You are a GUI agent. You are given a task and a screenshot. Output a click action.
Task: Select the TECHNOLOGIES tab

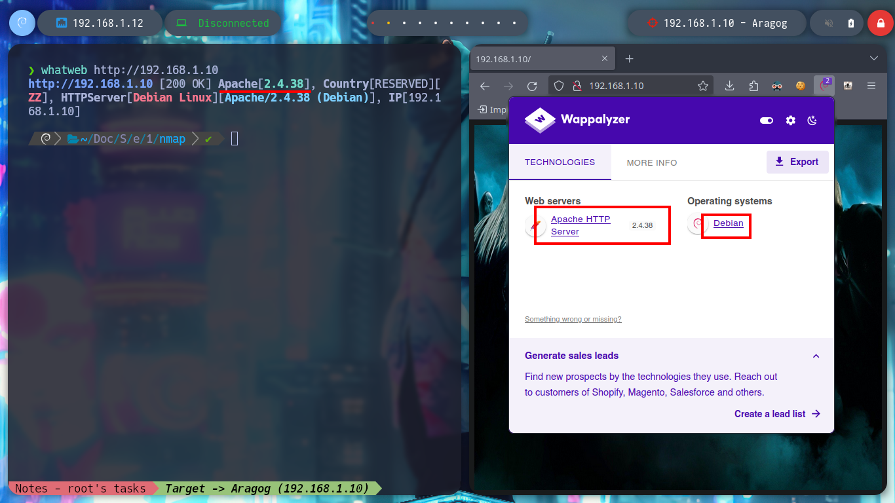[x=560, y=162]
